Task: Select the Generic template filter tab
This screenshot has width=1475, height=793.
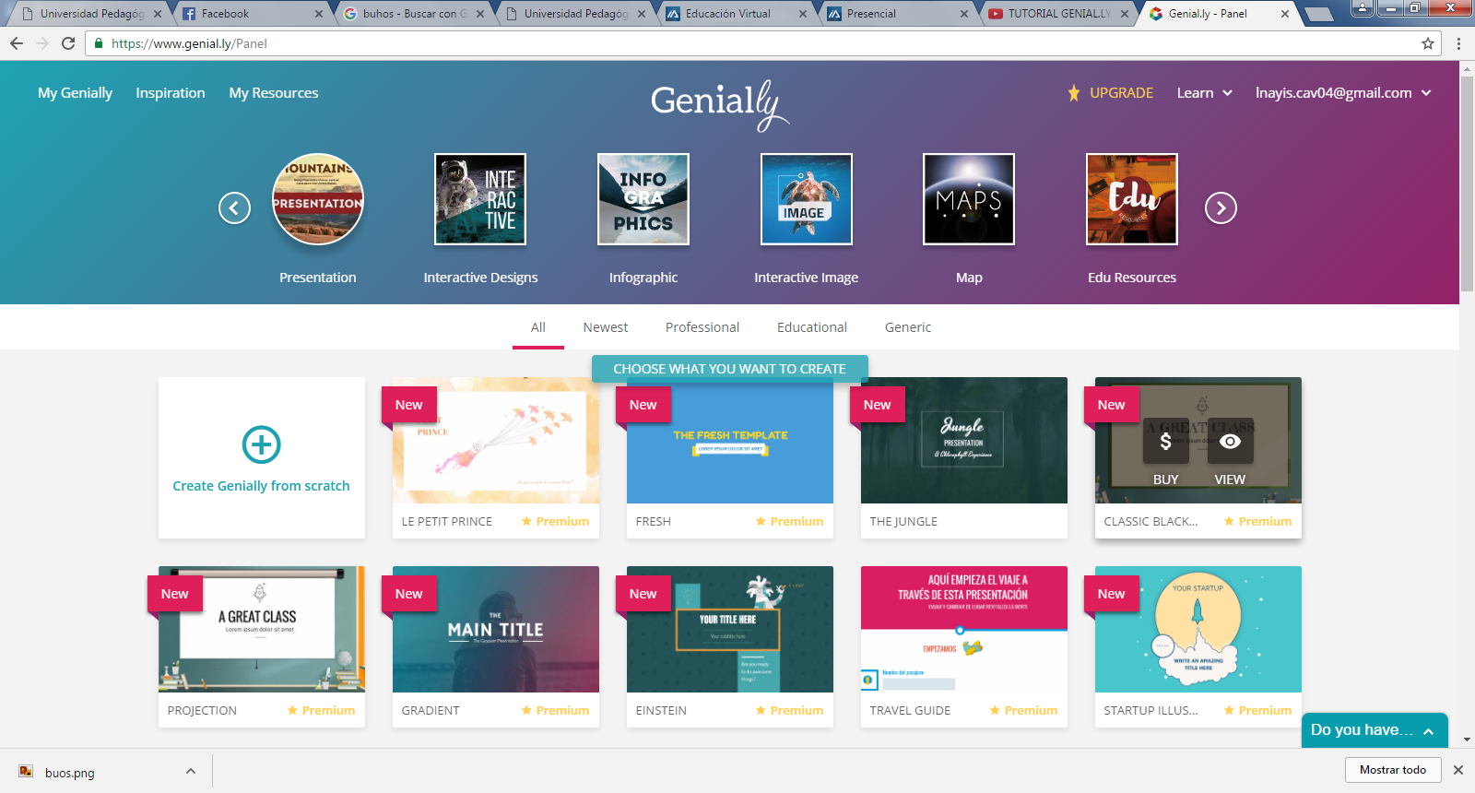Action: pyautogui.click(x=908, y=327)
